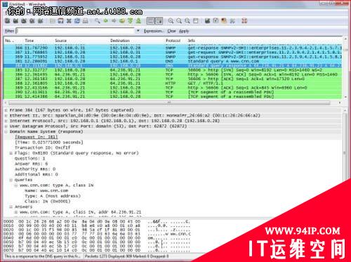This screenshot has width=351, height=262.
Task: Open the list of capture interfaces
Action: tap(8, 21)
